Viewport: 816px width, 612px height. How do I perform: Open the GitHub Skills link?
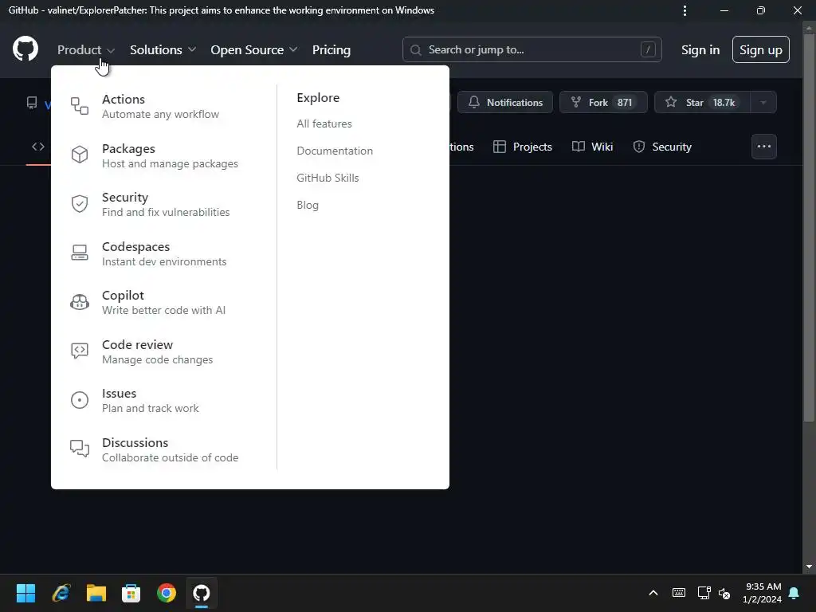(328, 178)
